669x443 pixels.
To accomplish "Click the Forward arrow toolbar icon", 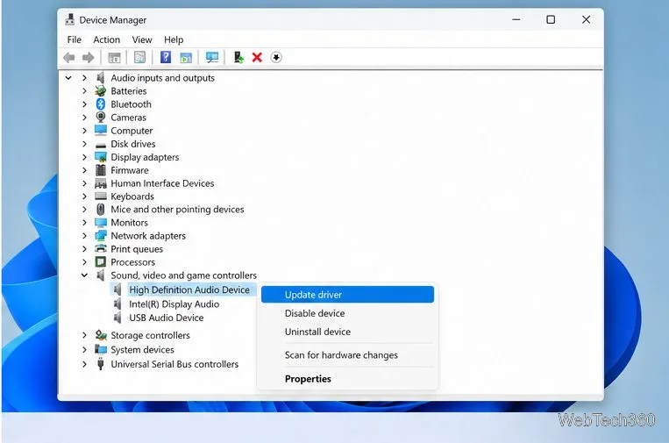I will pos(88,57).
